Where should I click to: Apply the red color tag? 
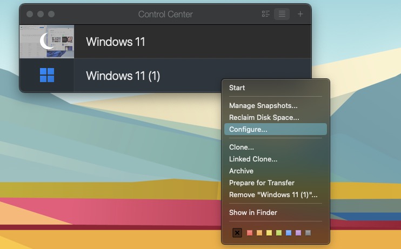250,233
